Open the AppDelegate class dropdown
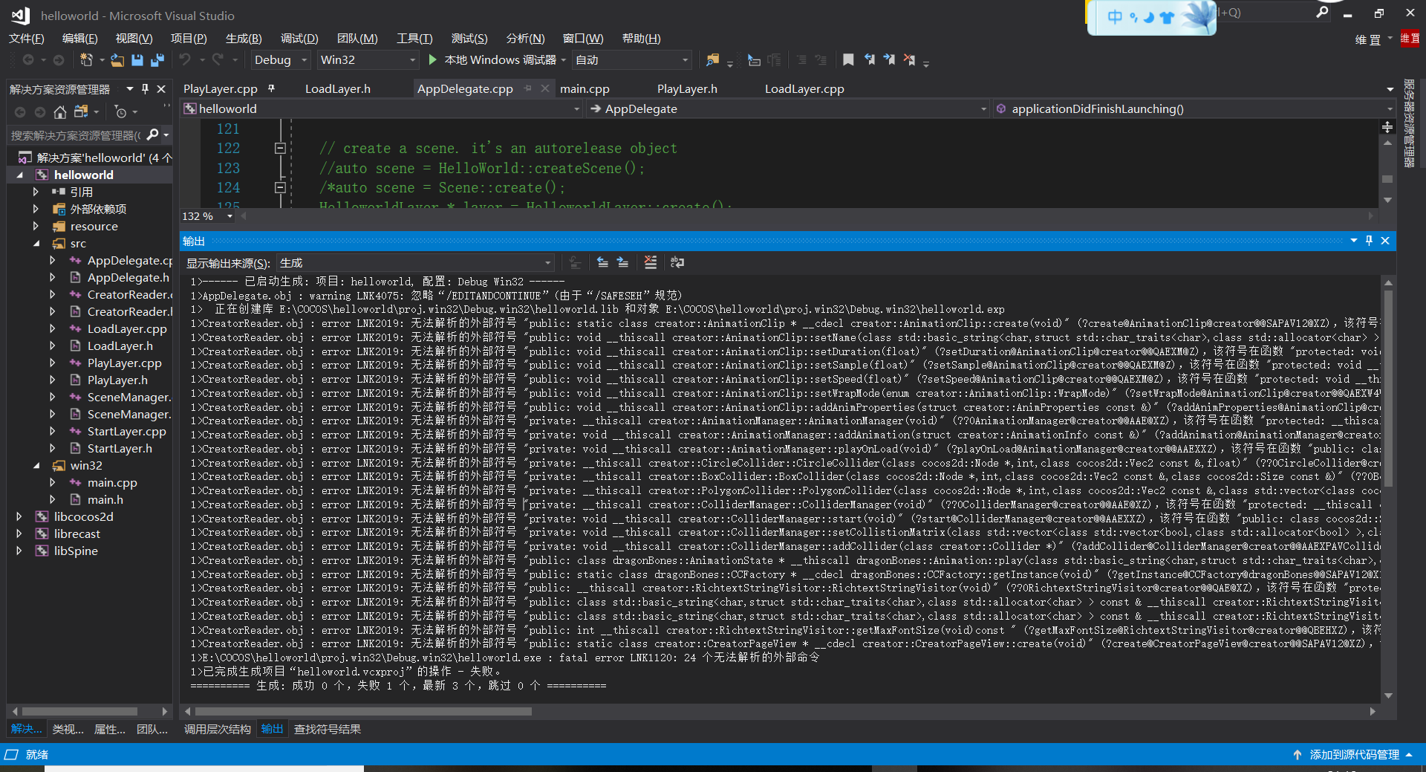 coord(788,108)
